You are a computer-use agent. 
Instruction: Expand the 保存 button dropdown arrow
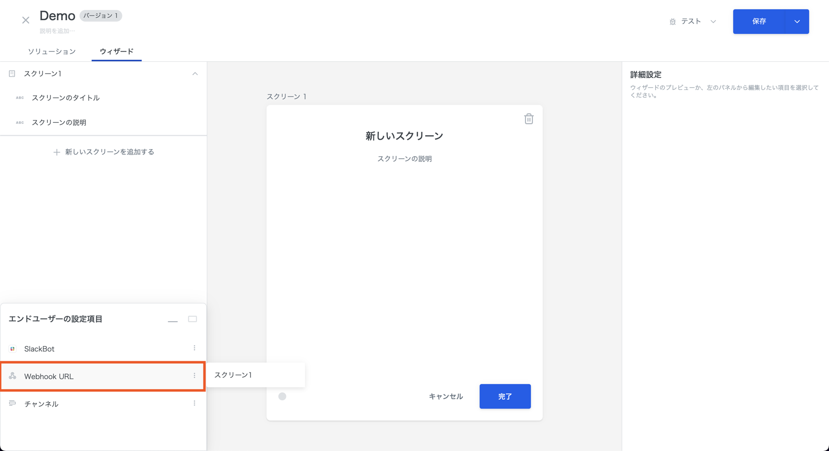click(x=797, y=22)
